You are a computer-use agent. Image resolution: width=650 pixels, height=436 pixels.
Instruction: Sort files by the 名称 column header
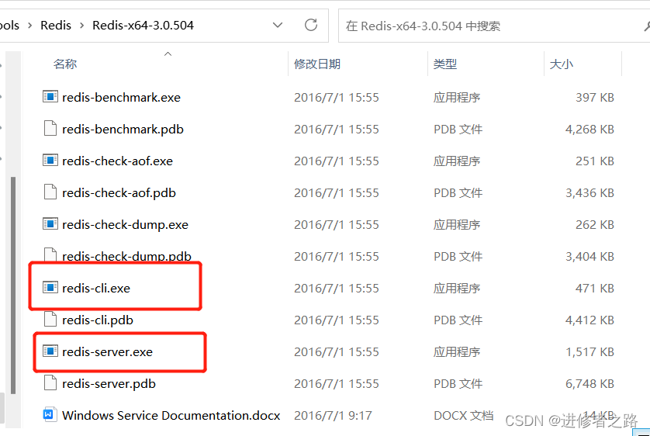(x=65, y=64)
